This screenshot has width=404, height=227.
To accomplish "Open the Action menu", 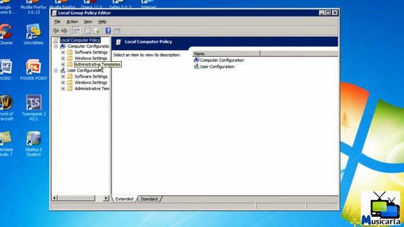I will pyautogui.click(x=72, y=21).
